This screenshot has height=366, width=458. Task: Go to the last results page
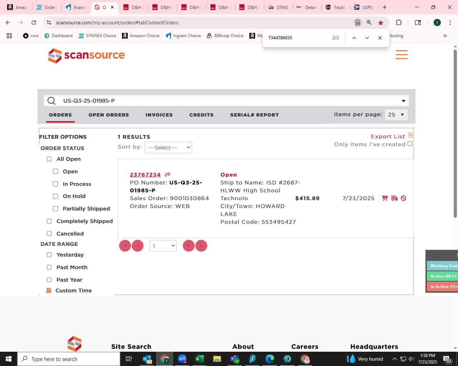(201, 246)
